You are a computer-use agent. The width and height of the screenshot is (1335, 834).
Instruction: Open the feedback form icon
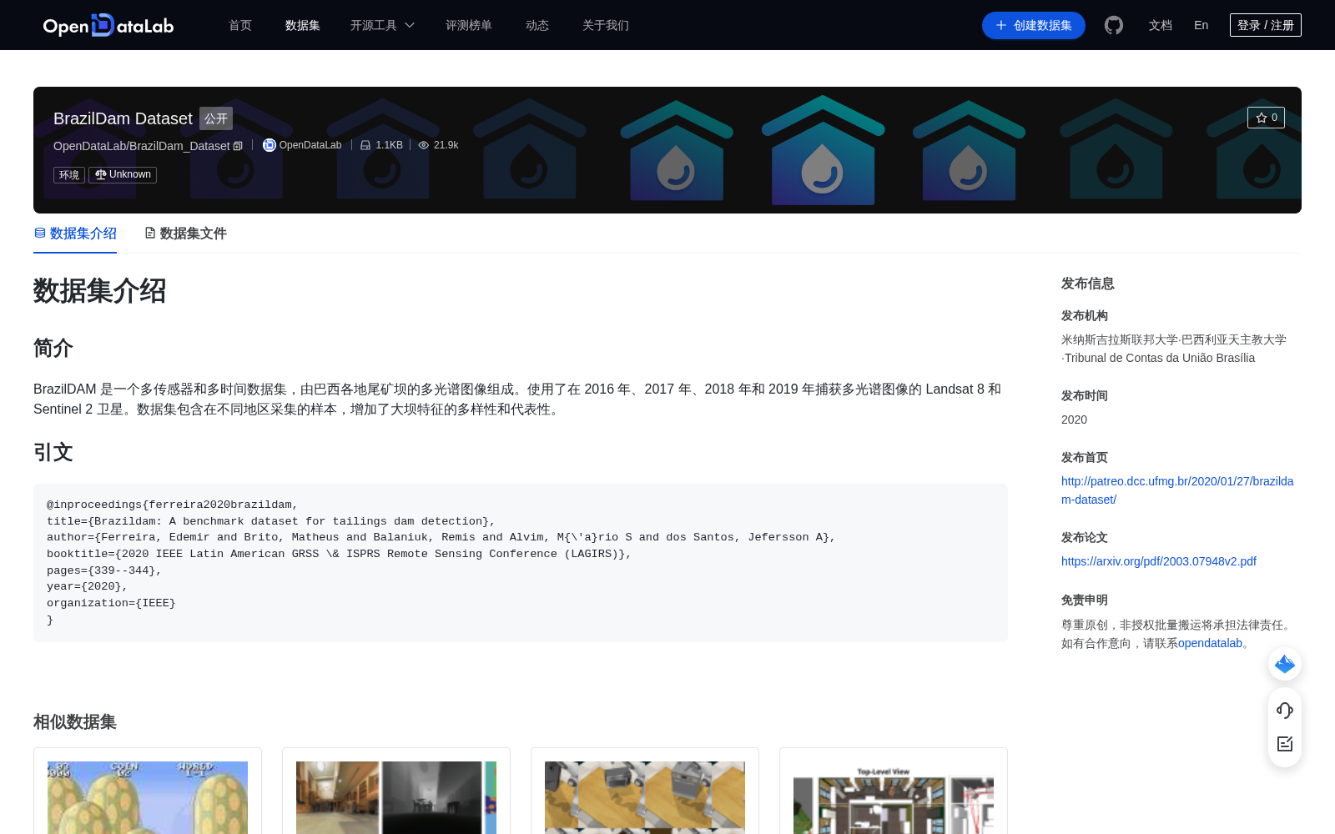[x=1285, y=744]
